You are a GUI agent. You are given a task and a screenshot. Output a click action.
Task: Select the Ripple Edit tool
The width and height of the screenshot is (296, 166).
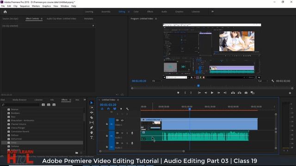(x=92, y=113)
